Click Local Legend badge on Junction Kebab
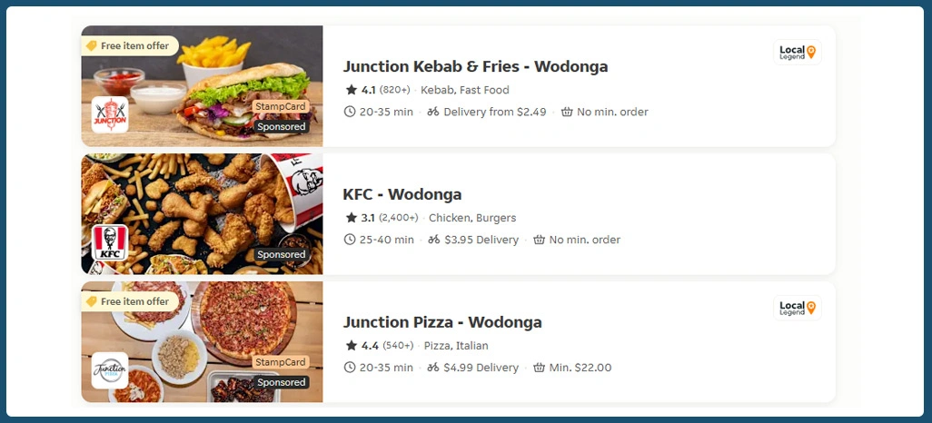Viewport: 932px width, 423px height. [x=798, y=53]
